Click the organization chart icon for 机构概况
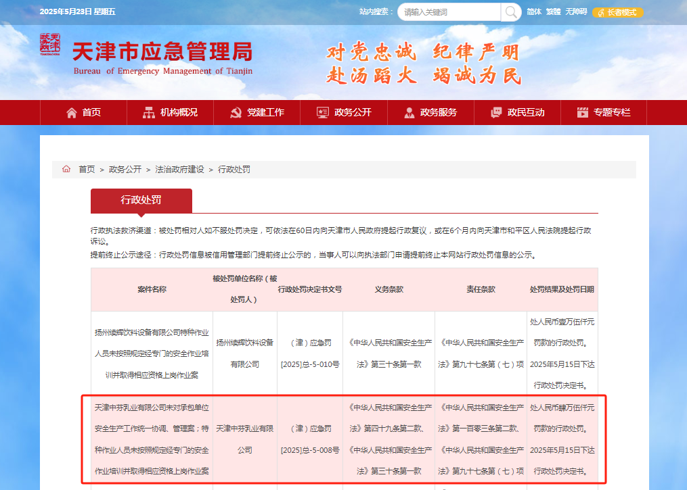Screen dimensions: 687x490 coord(149,113)
